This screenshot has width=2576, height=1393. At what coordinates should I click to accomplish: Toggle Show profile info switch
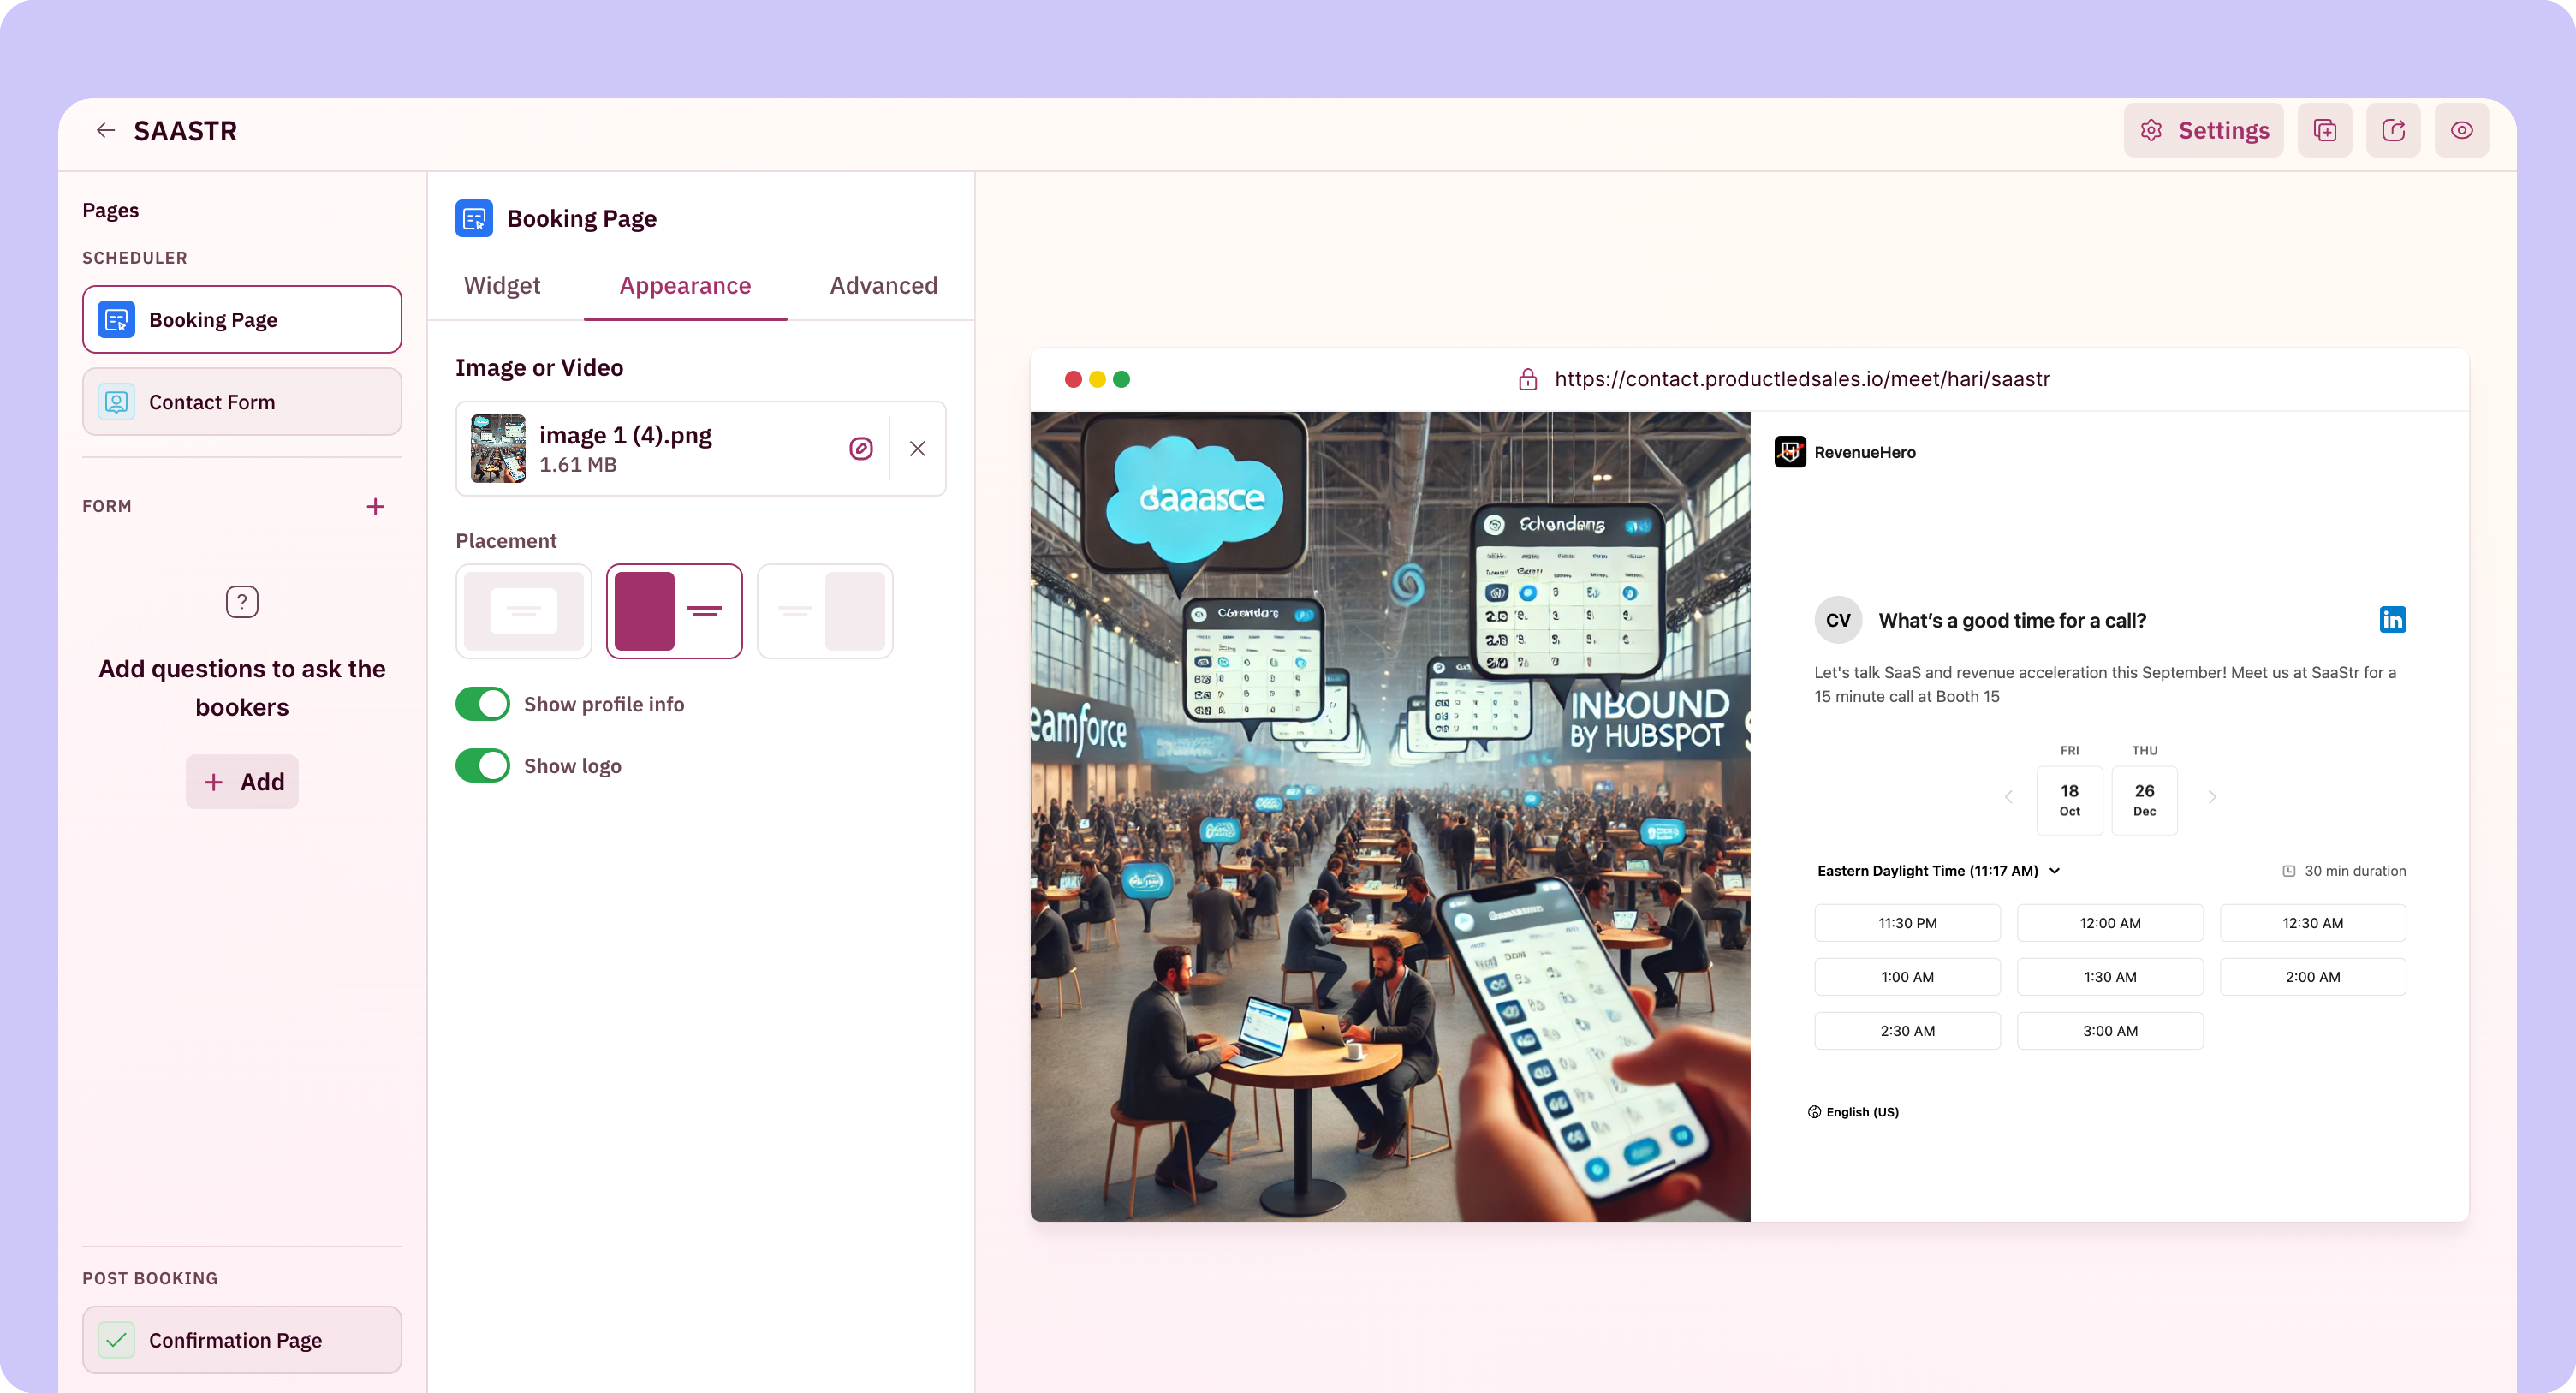(x=483, y=704)
